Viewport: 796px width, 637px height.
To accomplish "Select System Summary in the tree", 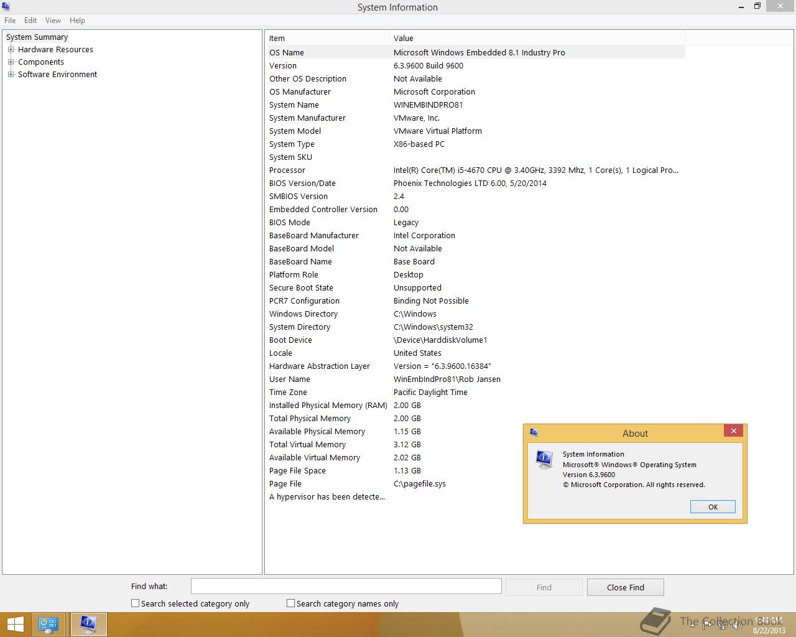I will 37,37.
